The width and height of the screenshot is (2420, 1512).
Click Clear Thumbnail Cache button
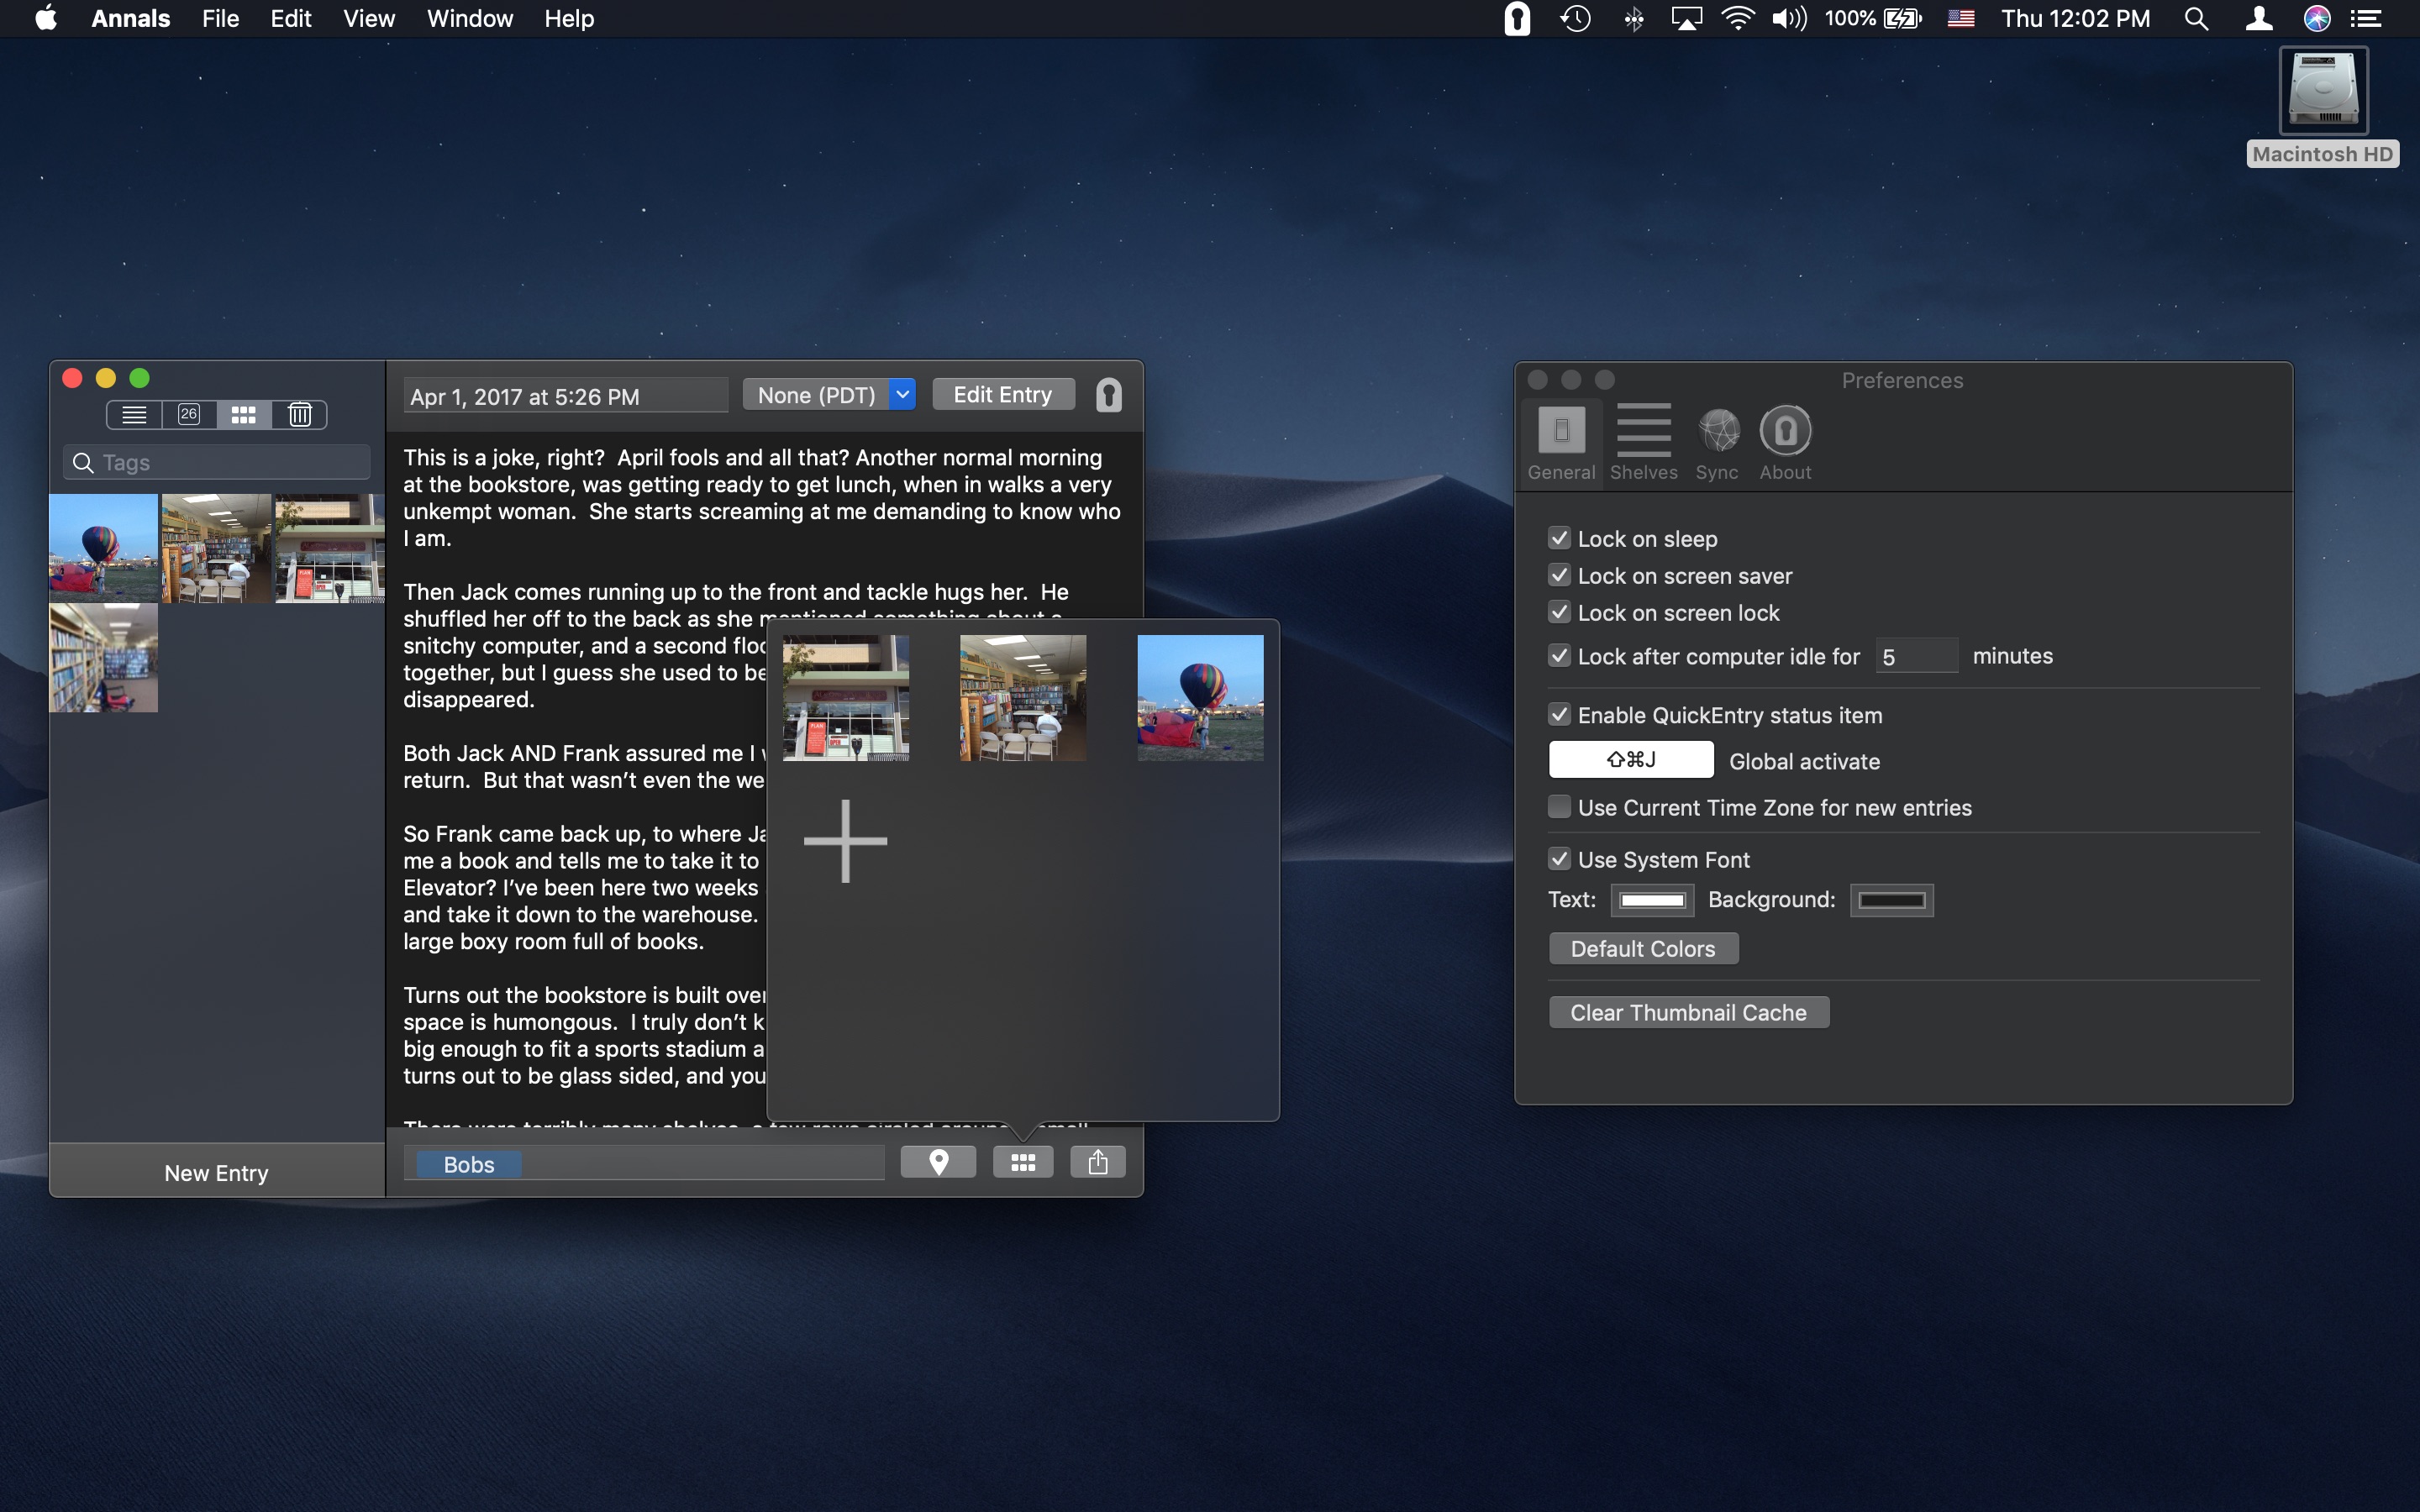(x=1688, y=1012)
